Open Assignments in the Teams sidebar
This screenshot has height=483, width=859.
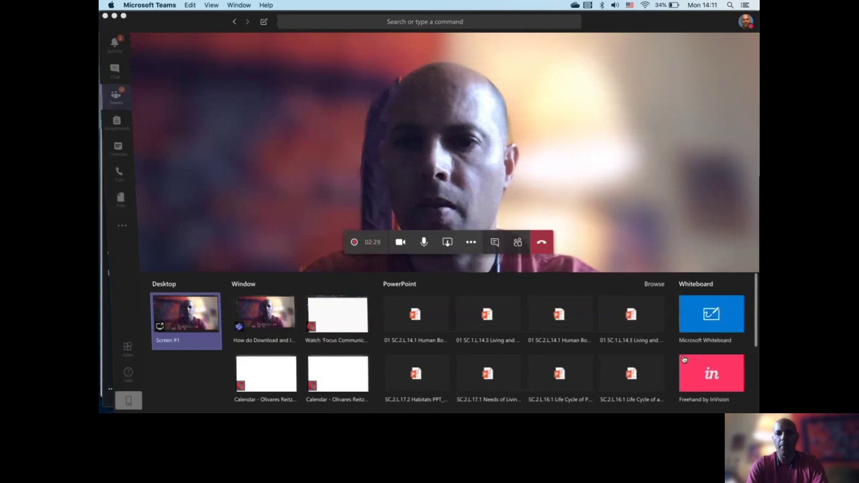point(117,123)
